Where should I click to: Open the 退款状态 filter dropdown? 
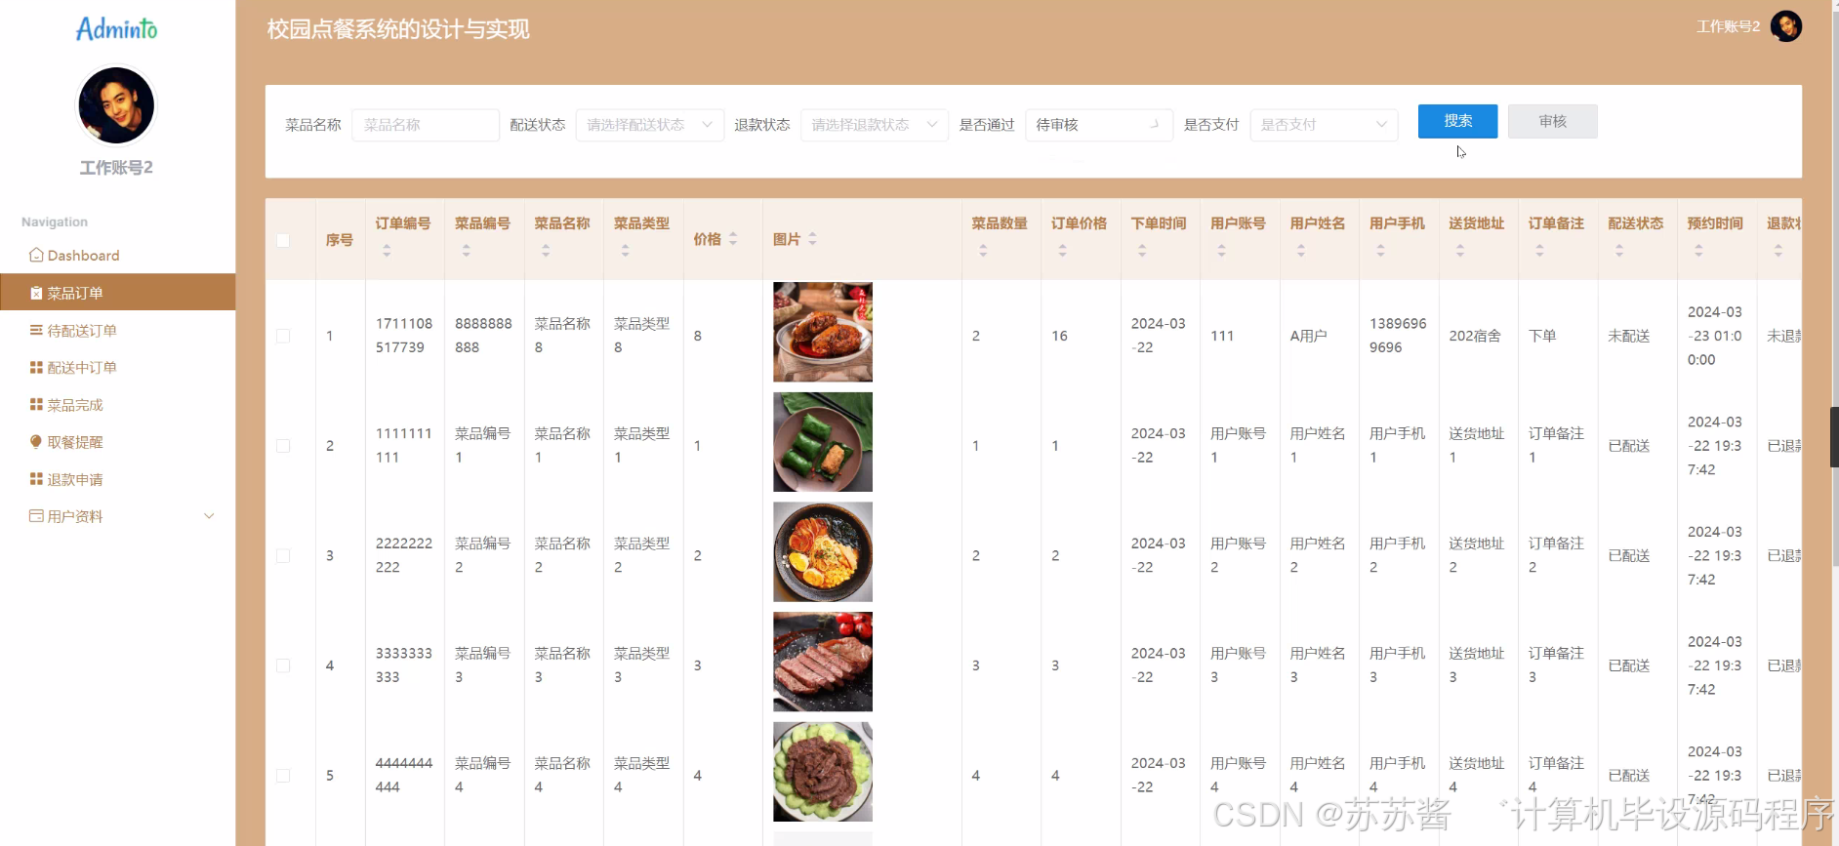(875, 125)
